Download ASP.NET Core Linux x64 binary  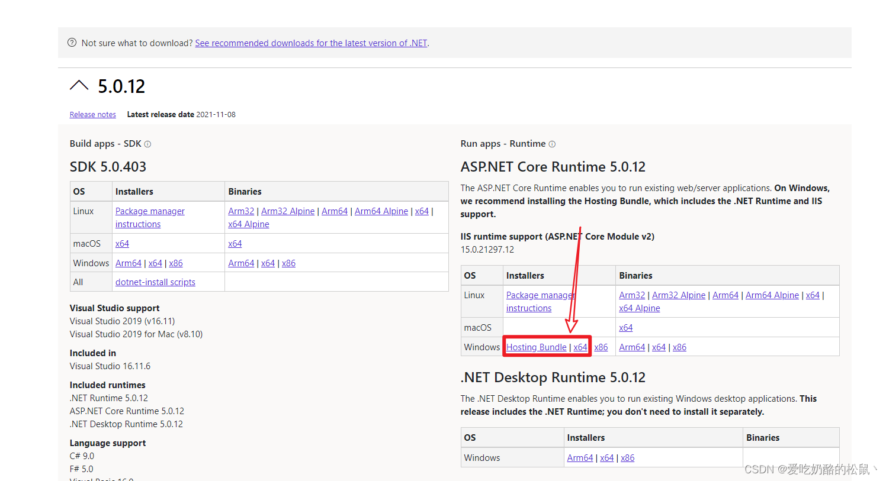click(x=813, y=295)
